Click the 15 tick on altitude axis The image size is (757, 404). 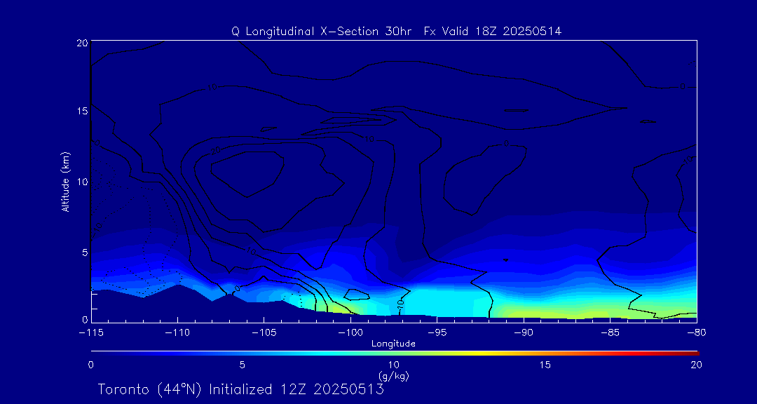pyautogui.click(x=81, y=111)
